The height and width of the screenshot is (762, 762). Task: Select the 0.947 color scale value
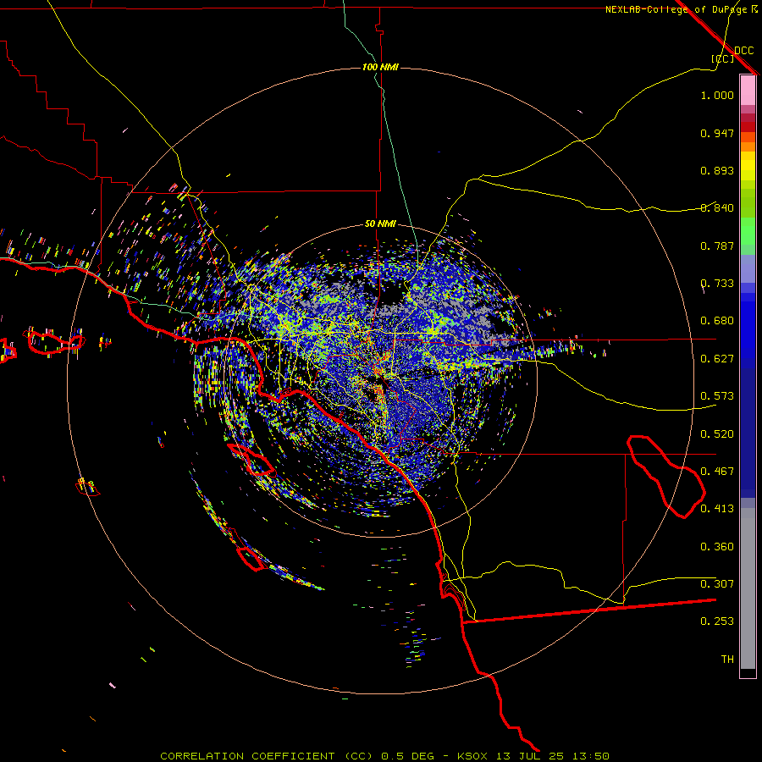pos(717,133)
